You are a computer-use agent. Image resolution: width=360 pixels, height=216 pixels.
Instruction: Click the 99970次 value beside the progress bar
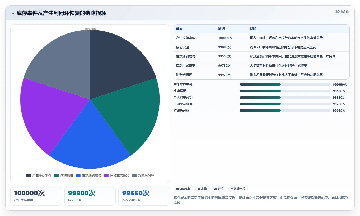tap(339, 111)
